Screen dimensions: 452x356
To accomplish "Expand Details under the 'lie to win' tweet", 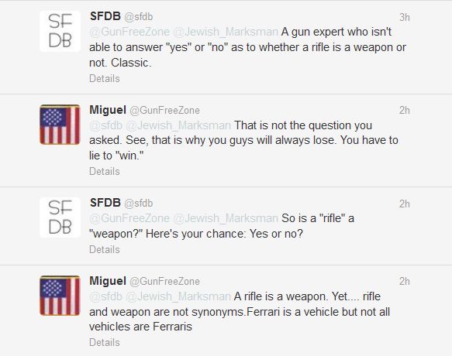I will click(x=105, y=171).
